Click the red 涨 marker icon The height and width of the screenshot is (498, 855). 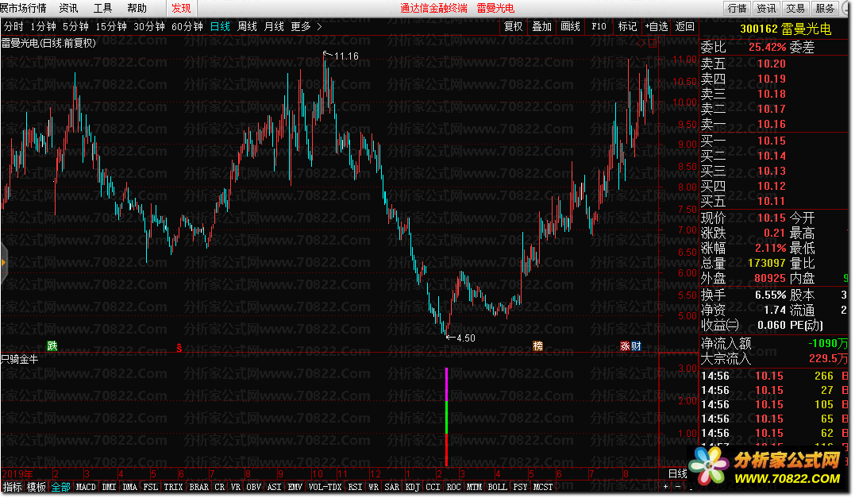click(x=625, y=346)
